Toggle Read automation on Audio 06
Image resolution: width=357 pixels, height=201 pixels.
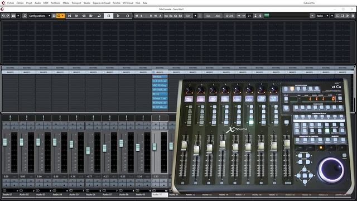(x=89, y=181)
